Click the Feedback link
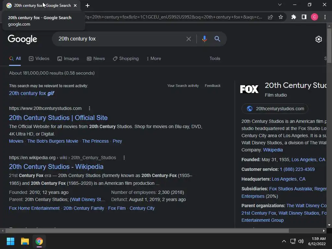The width and height of the screenshot is (332, 249). pos(213,86)
